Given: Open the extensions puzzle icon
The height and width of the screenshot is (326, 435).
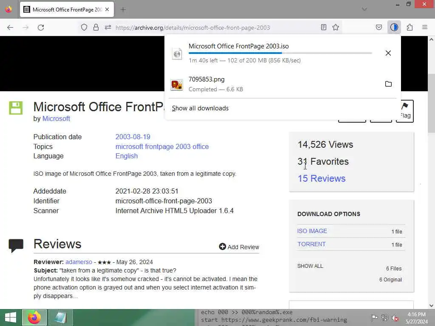Looking at the screenshot, I should 410,27.
